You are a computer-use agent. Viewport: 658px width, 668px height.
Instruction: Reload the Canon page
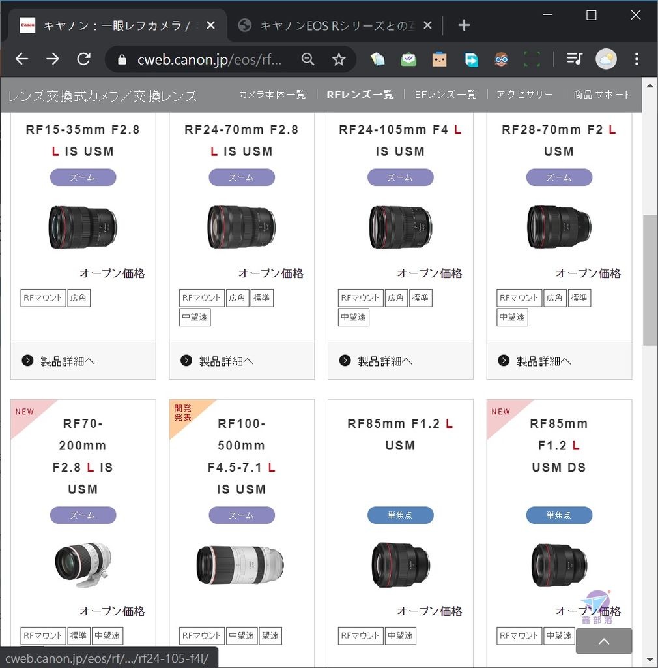coord(84,59)
